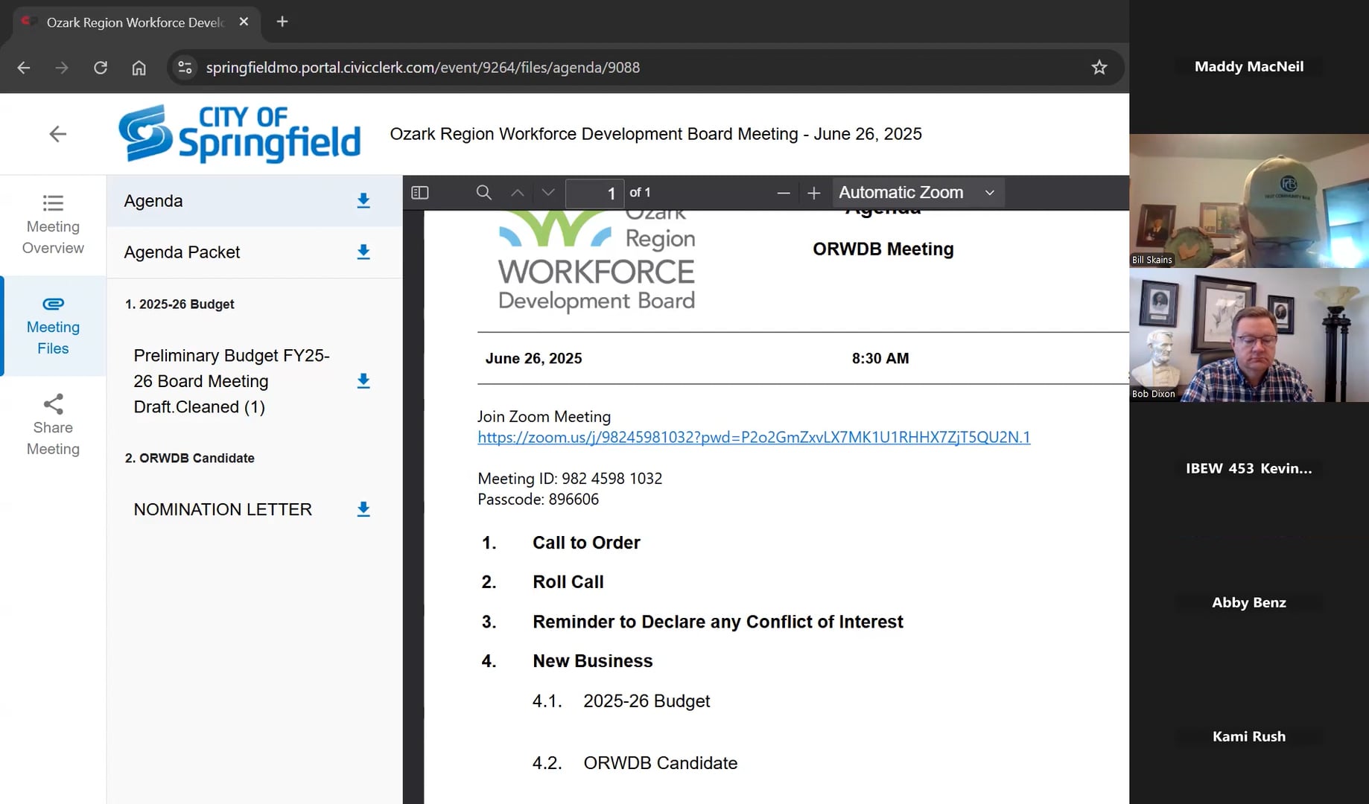Download the NOMINATION LETTER document

pos(363,509)
